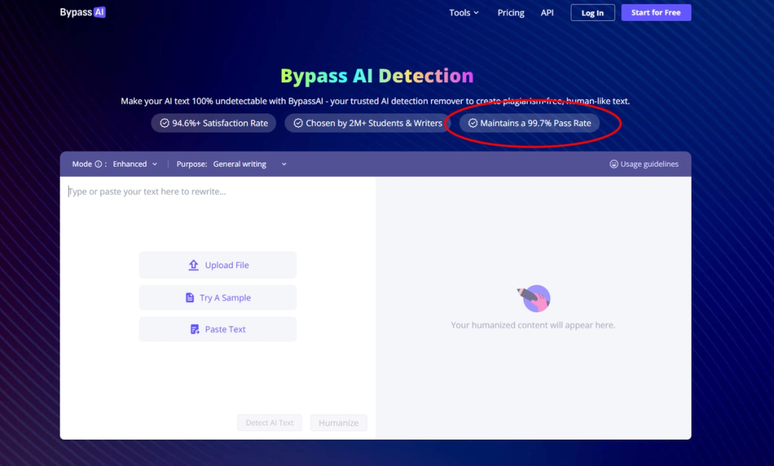Click the Paste Text button
The width and height of the screenshot is (774, 466).
pyautogui.click(x=218, y=329)
